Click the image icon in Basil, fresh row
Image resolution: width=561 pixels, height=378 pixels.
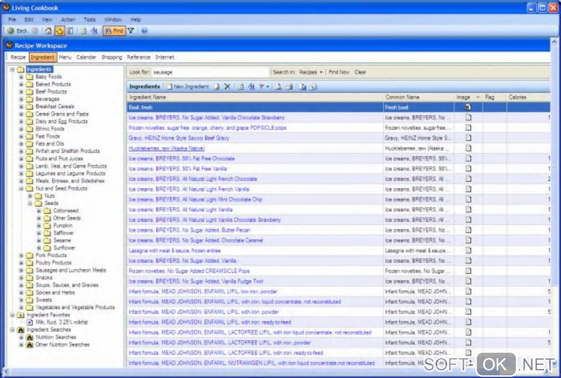coord(468,107)
